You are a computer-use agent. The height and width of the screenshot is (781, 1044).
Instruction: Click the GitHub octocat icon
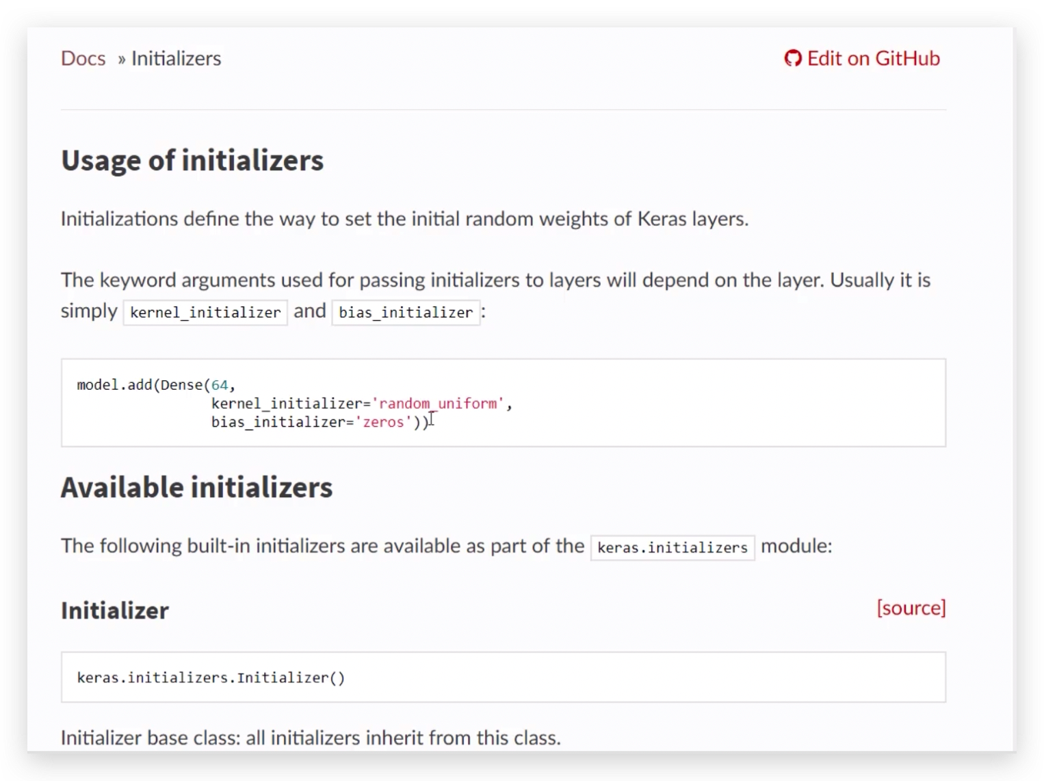coord(793,58)
